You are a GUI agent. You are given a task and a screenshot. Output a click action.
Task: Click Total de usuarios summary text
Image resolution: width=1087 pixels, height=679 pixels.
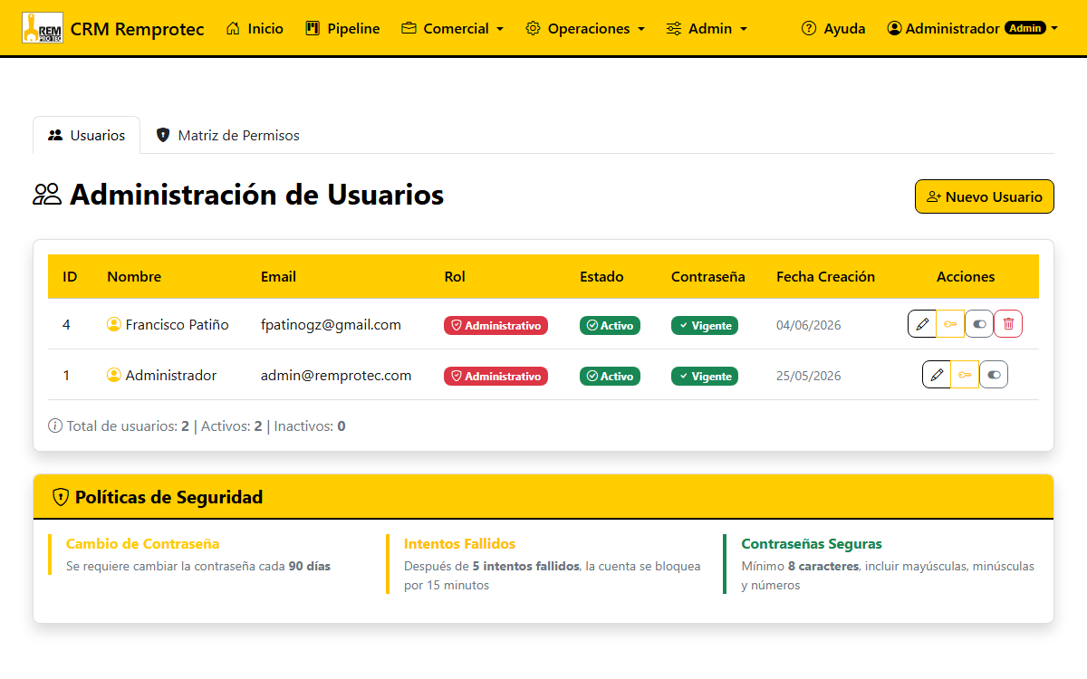197,426
